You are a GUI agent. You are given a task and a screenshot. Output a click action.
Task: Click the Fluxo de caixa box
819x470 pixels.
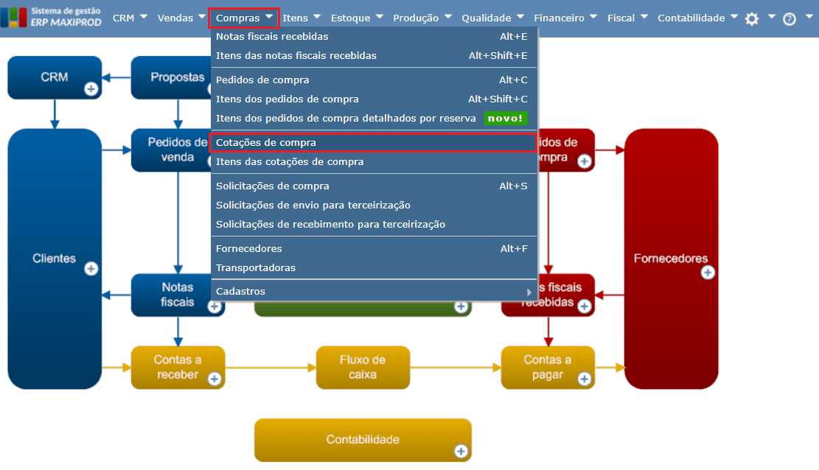click(x=363, y=367)
